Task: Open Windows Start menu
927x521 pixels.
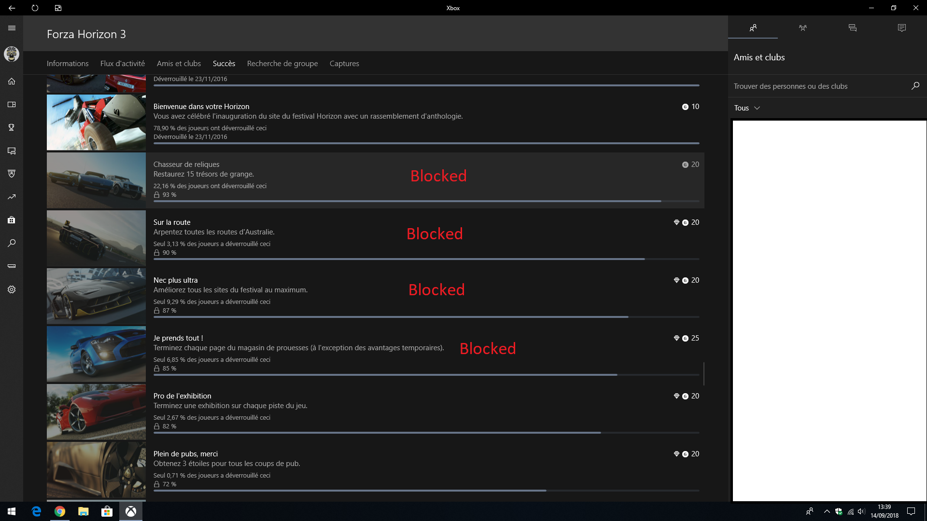Action: 12,511
